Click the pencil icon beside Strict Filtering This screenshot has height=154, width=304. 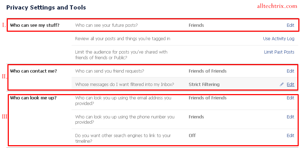tap(281, 84)
